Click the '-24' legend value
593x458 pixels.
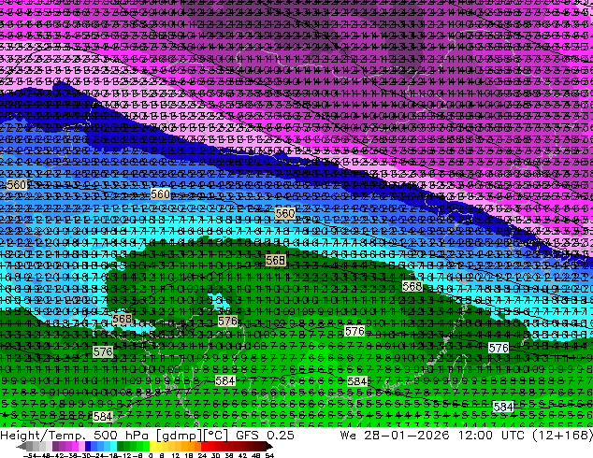coord(98,455)
